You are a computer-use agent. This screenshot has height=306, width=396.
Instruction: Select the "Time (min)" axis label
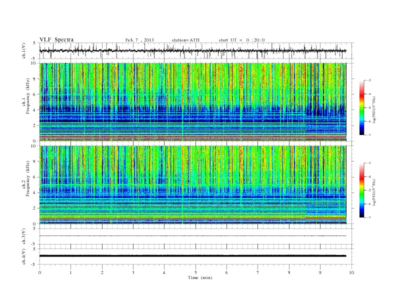coord(200,277)
